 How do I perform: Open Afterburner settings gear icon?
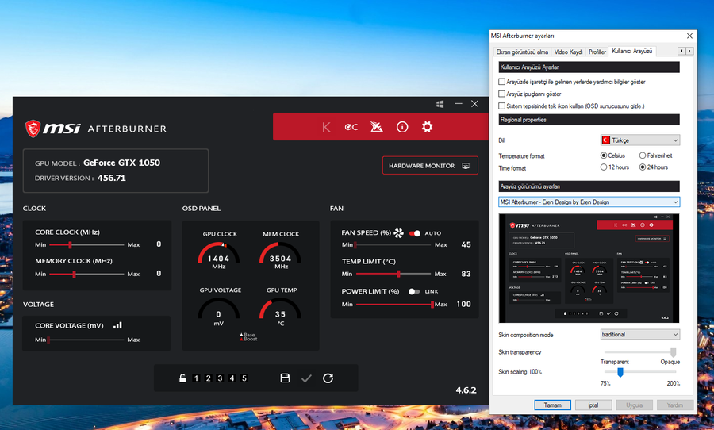(x=427, y=127)
